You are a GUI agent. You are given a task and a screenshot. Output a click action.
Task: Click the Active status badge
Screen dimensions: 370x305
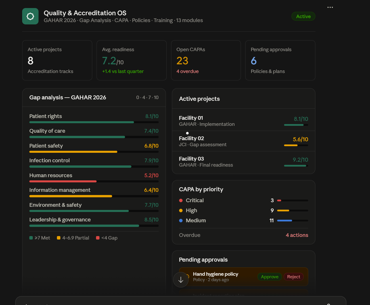tap(303, 16)
